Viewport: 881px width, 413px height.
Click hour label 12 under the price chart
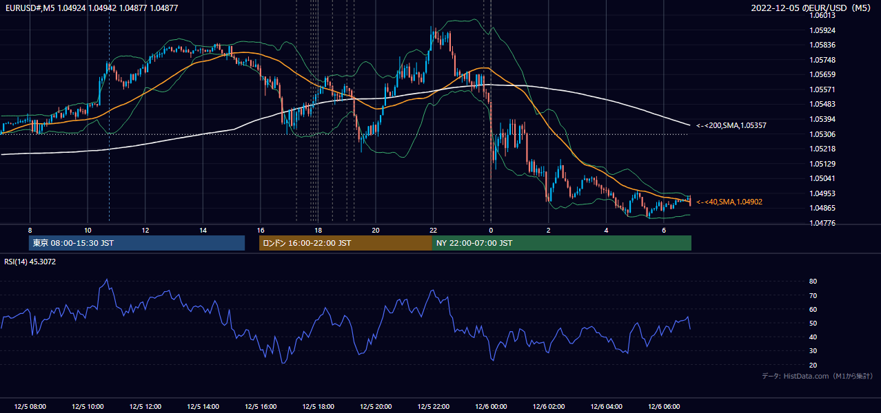click(145, 230)
